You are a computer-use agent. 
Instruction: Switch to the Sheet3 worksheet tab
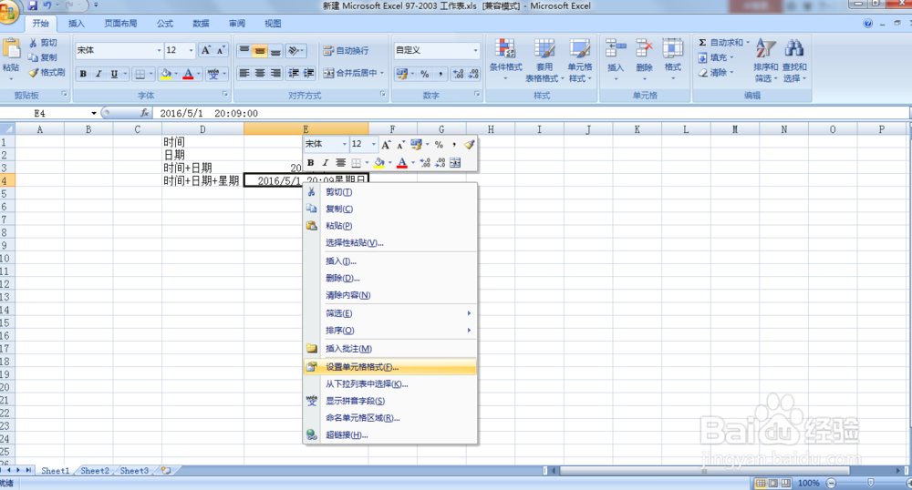tap(134, 471)
